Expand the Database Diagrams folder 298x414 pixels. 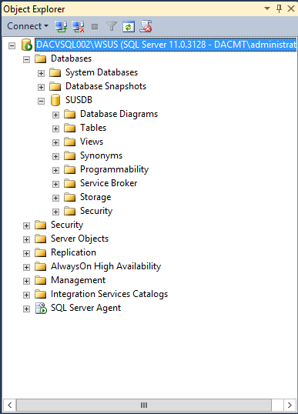[x=55, y=115]
